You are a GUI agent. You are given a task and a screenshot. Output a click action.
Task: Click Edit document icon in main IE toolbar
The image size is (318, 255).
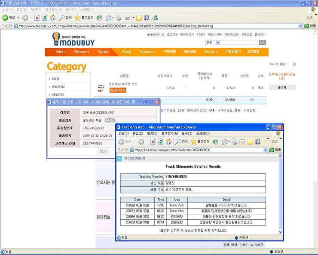click(x=128, y=18)
